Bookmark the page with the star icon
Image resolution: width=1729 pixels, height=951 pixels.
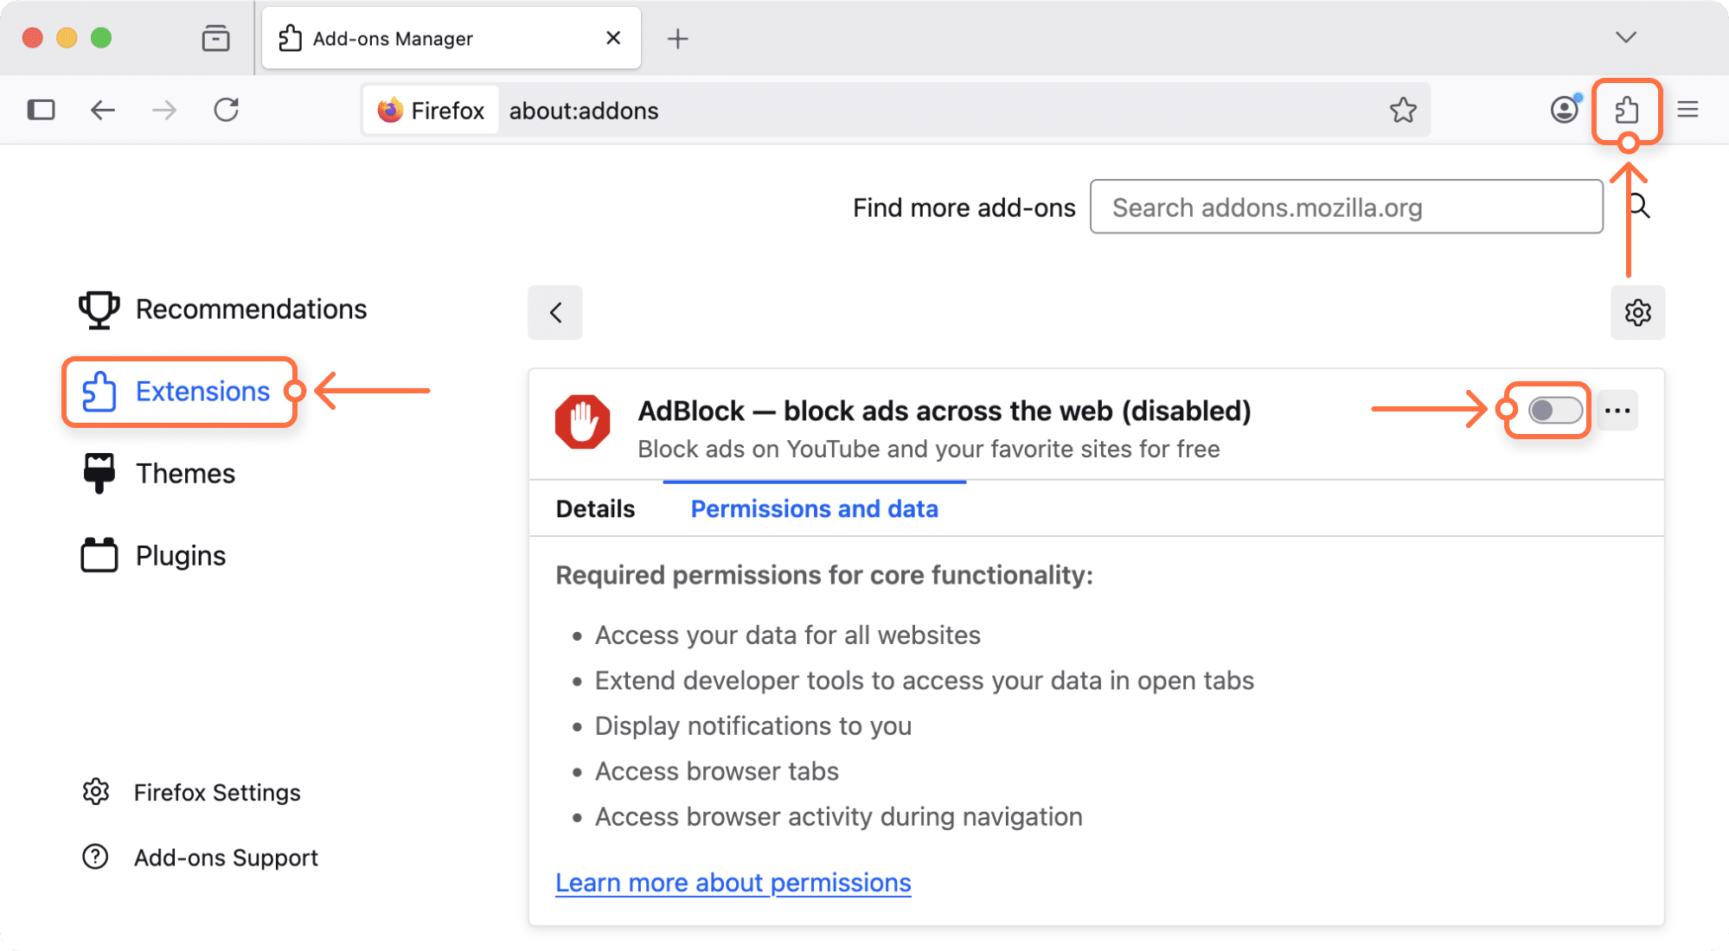pos(1404,110)
